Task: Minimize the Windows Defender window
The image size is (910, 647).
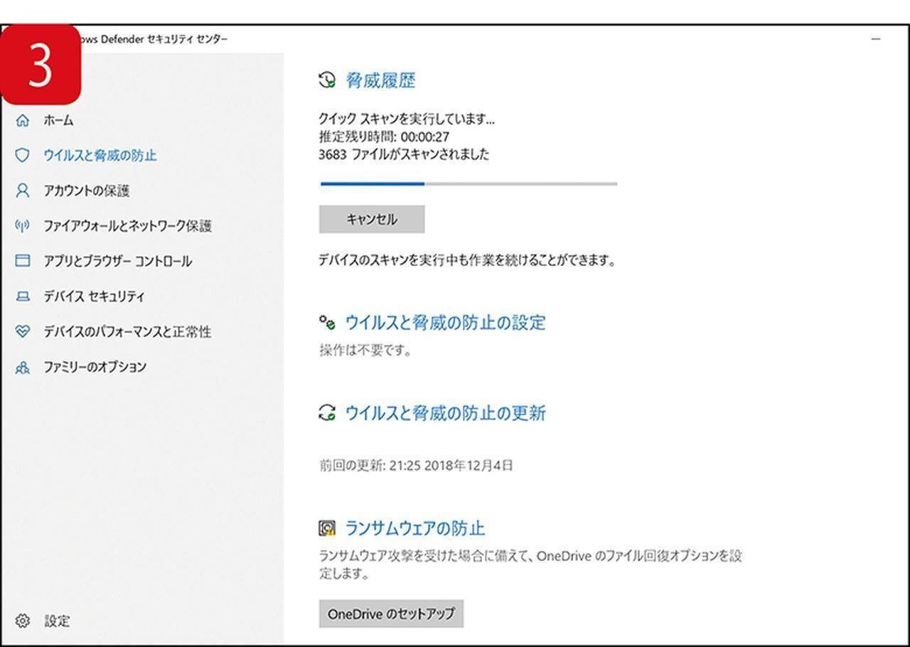Action: [x=876, y=39]
